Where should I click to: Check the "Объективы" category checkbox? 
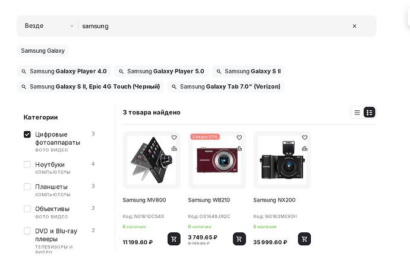27,209
